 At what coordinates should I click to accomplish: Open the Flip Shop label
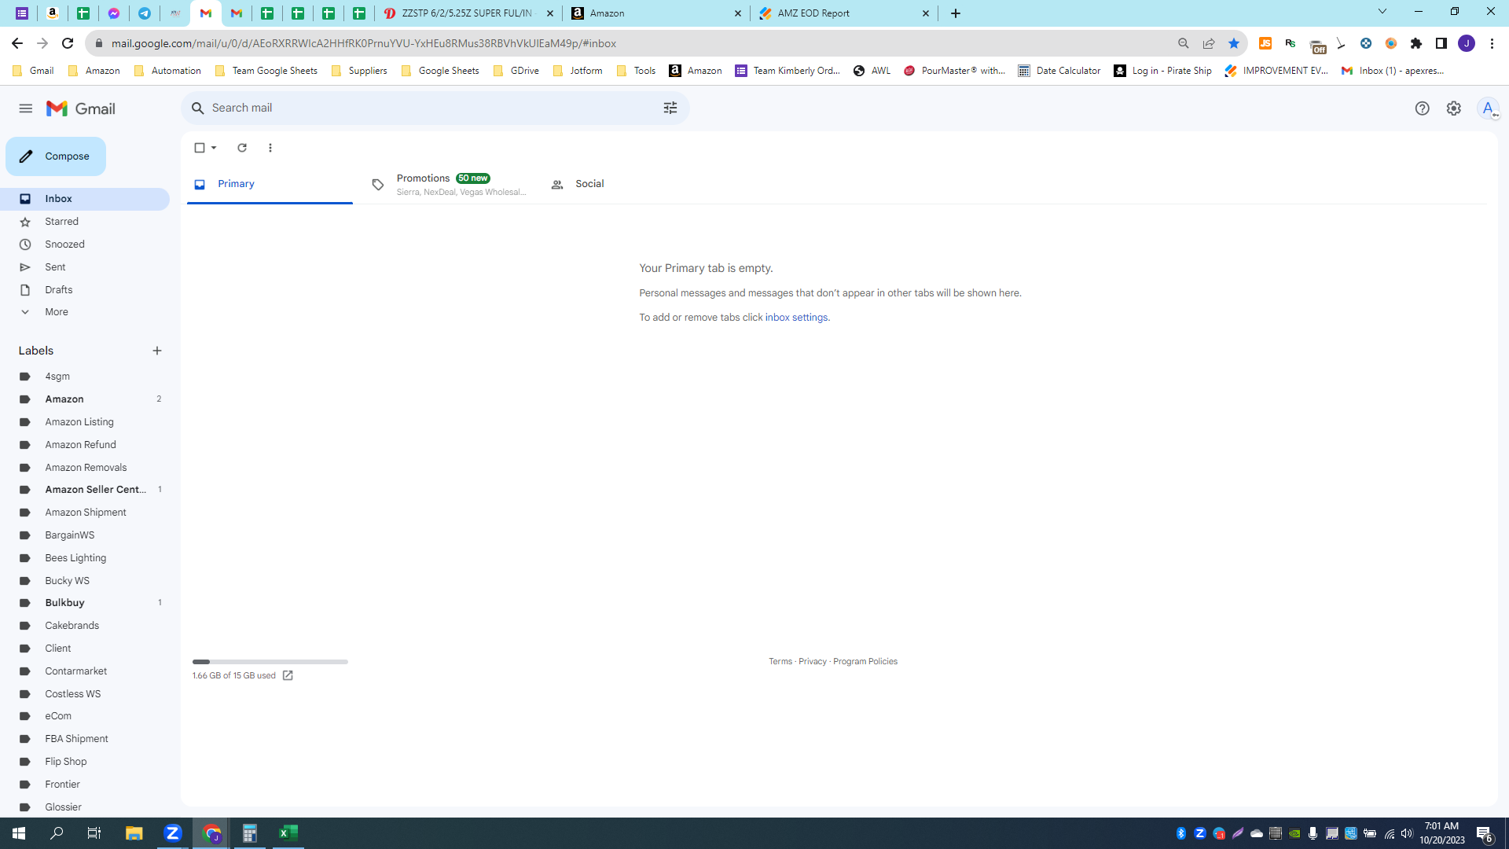[x=85, y=762]
